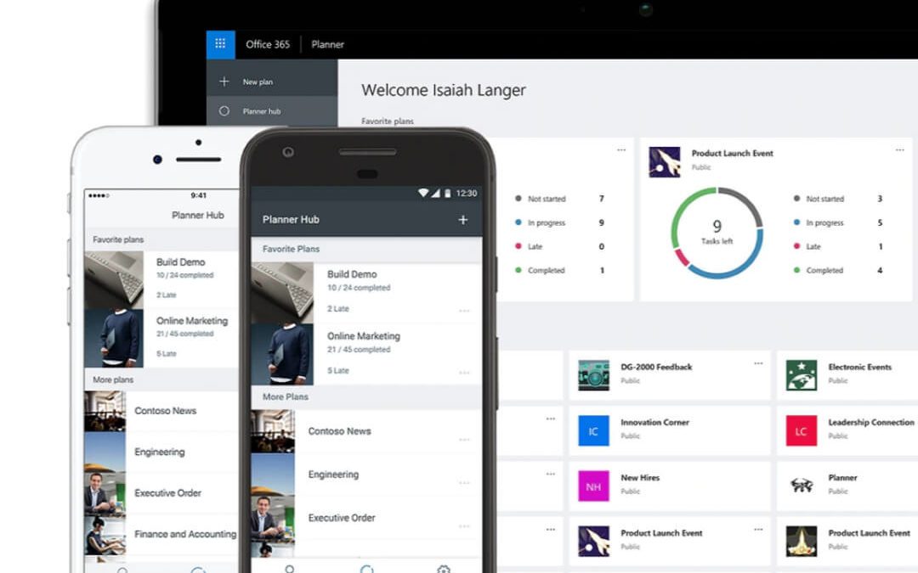
Task: Tap the ellipsis on the Android Build Demo row
Action: 464,311
